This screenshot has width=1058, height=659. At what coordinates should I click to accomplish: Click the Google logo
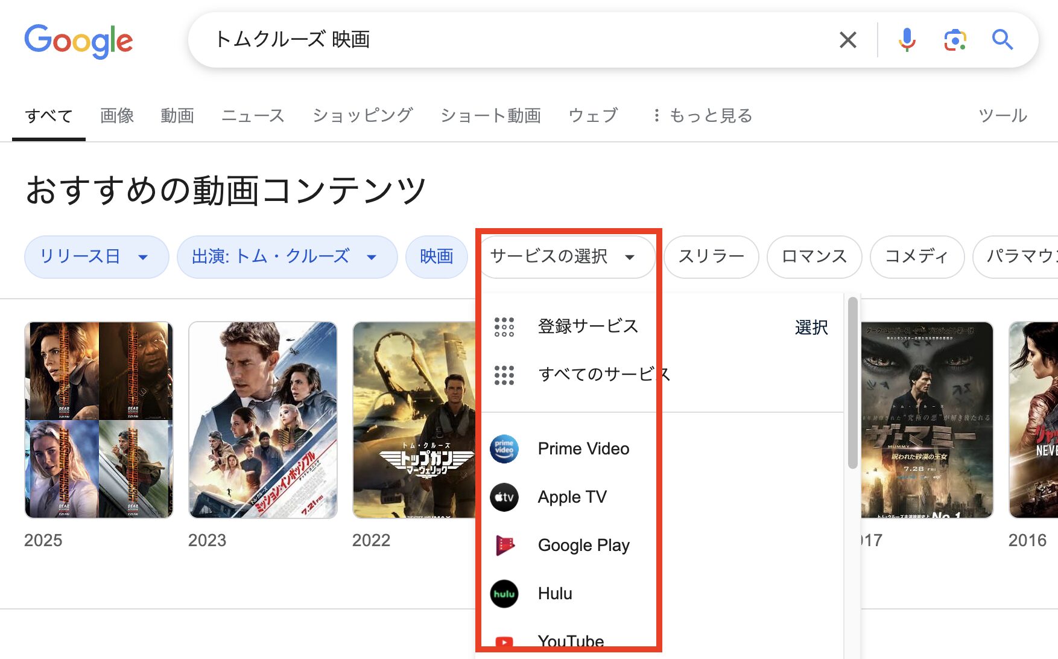[x=78, y=41]
